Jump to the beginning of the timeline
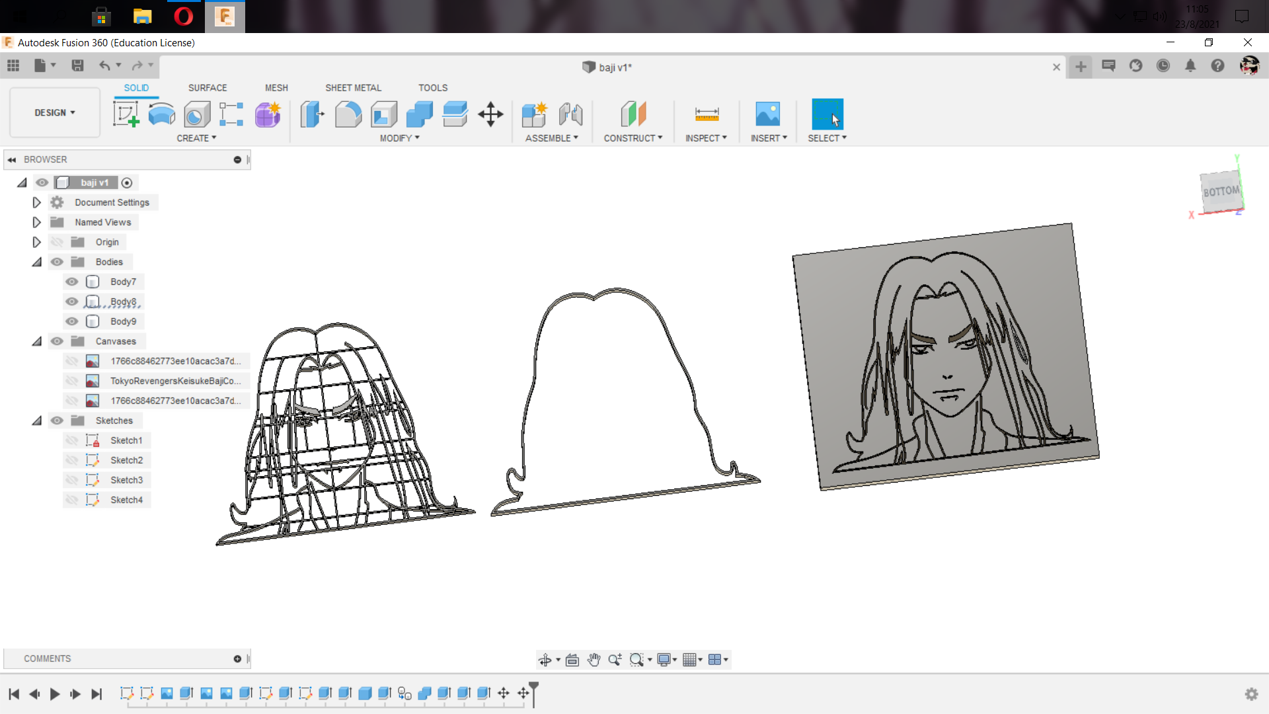Image resolution: width=1269 pixels, height=714 pixels. coord(14,694)
